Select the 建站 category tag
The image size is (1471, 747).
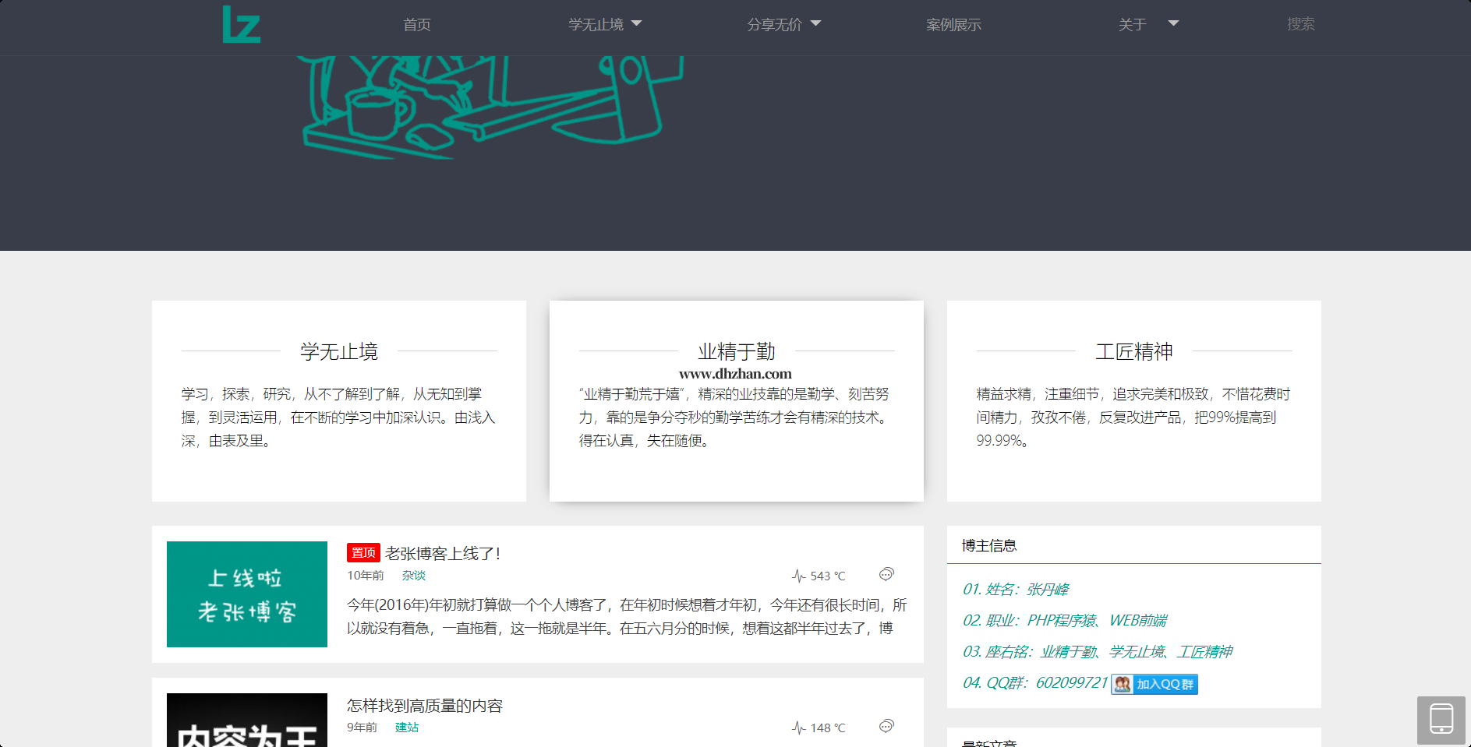[407, 728]
